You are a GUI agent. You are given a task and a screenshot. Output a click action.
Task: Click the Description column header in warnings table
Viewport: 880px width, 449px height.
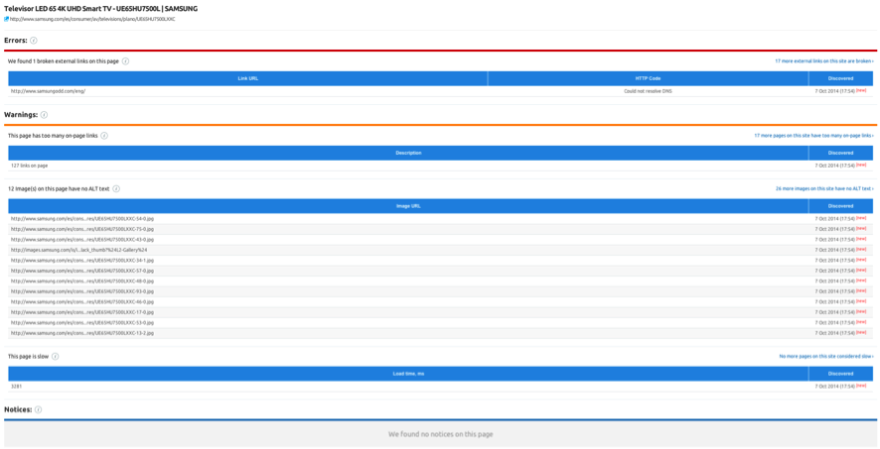408,153
